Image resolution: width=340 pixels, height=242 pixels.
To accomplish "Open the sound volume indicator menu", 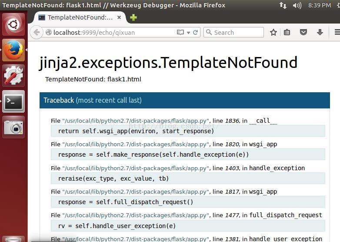I will pos(297,5).
